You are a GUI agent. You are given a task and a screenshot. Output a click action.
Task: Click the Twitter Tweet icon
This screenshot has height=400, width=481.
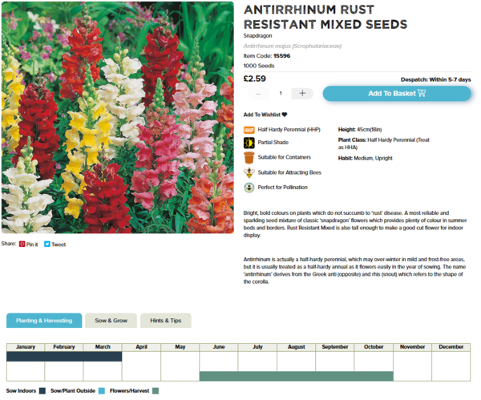pos(47,244)
